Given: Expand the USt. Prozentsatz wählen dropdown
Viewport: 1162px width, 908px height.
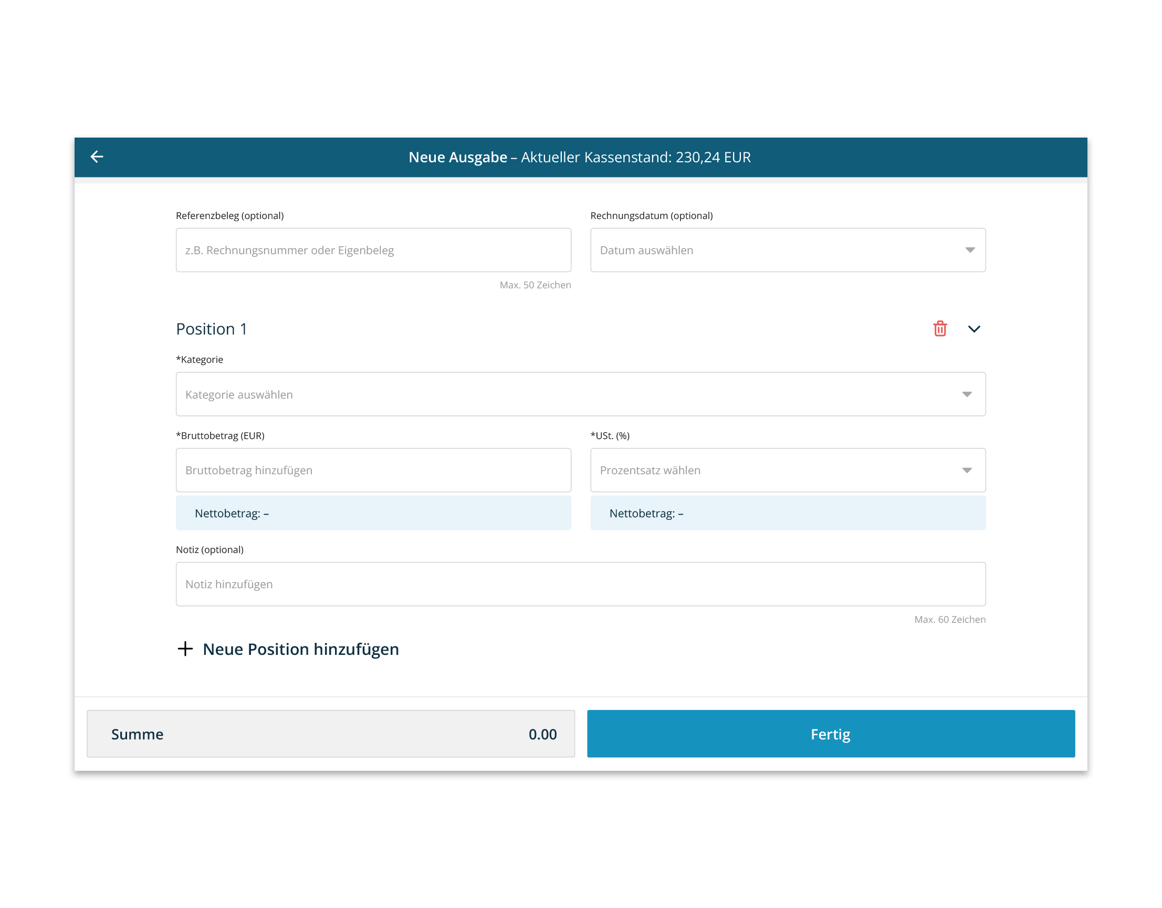Looking at the screenshot, I should (788, 470).
